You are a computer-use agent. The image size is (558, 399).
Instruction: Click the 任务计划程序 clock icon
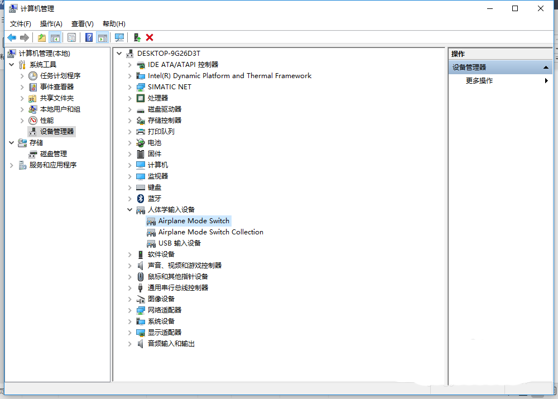point(33,76)
